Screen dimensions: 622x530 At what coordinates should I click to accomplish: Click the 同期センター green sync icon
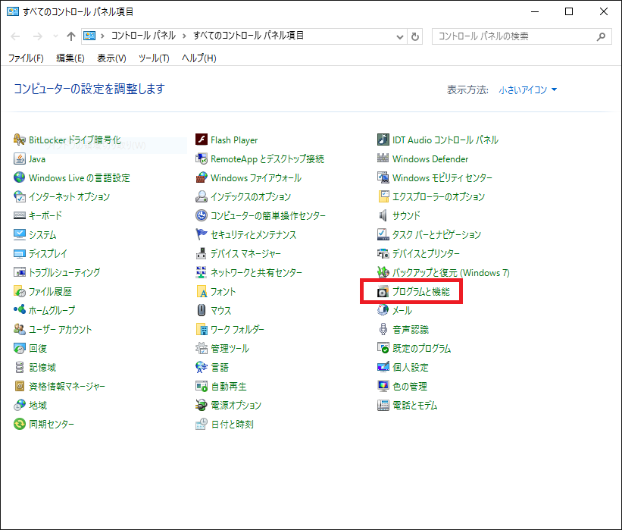(20, 424)
